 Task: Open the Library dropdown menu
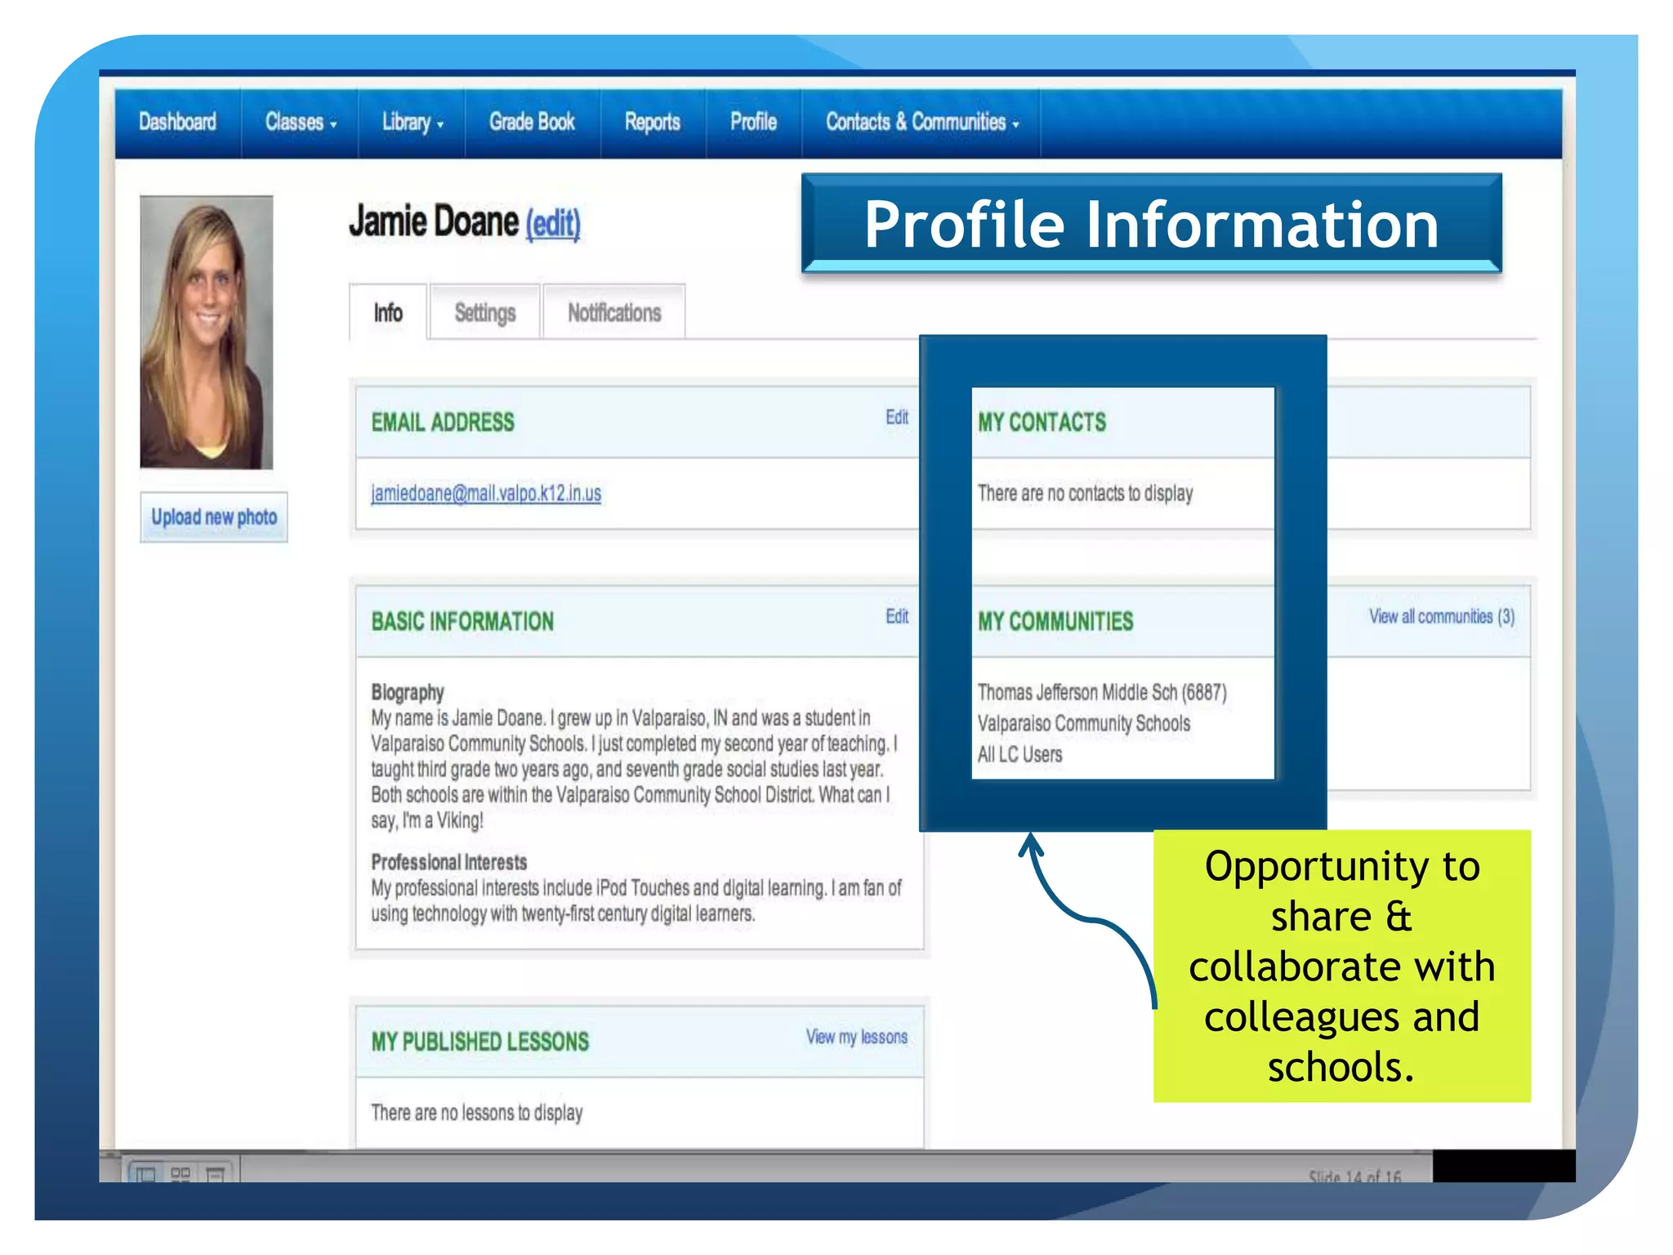pos(412,123)
